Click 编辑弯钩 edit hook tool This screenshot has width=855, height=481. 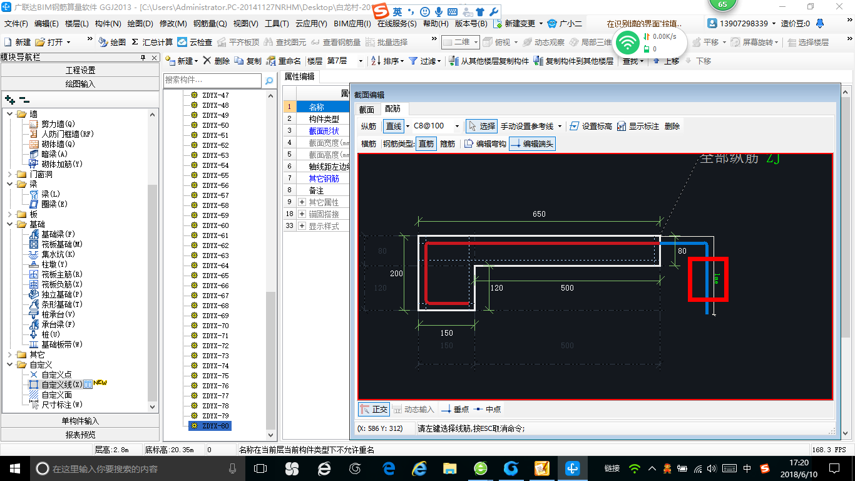[485, 144]
